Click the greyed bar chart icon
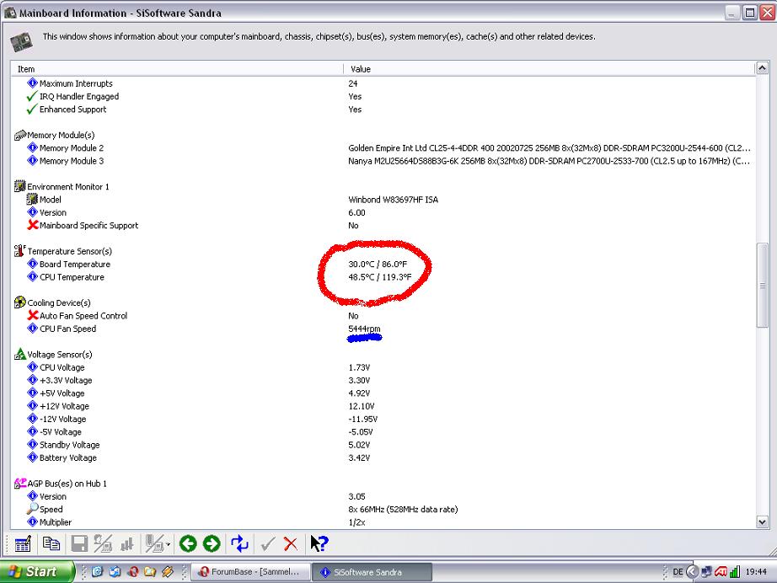Viewport: 777px width, 583px height. pyautogui.click(x=127, y=544)
